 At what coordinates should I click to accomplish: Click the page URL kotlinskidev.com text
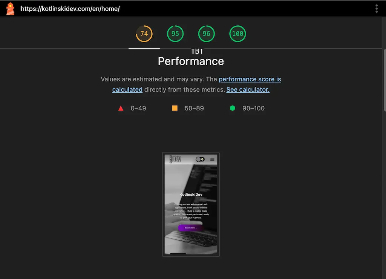click(x=70, y=9)
